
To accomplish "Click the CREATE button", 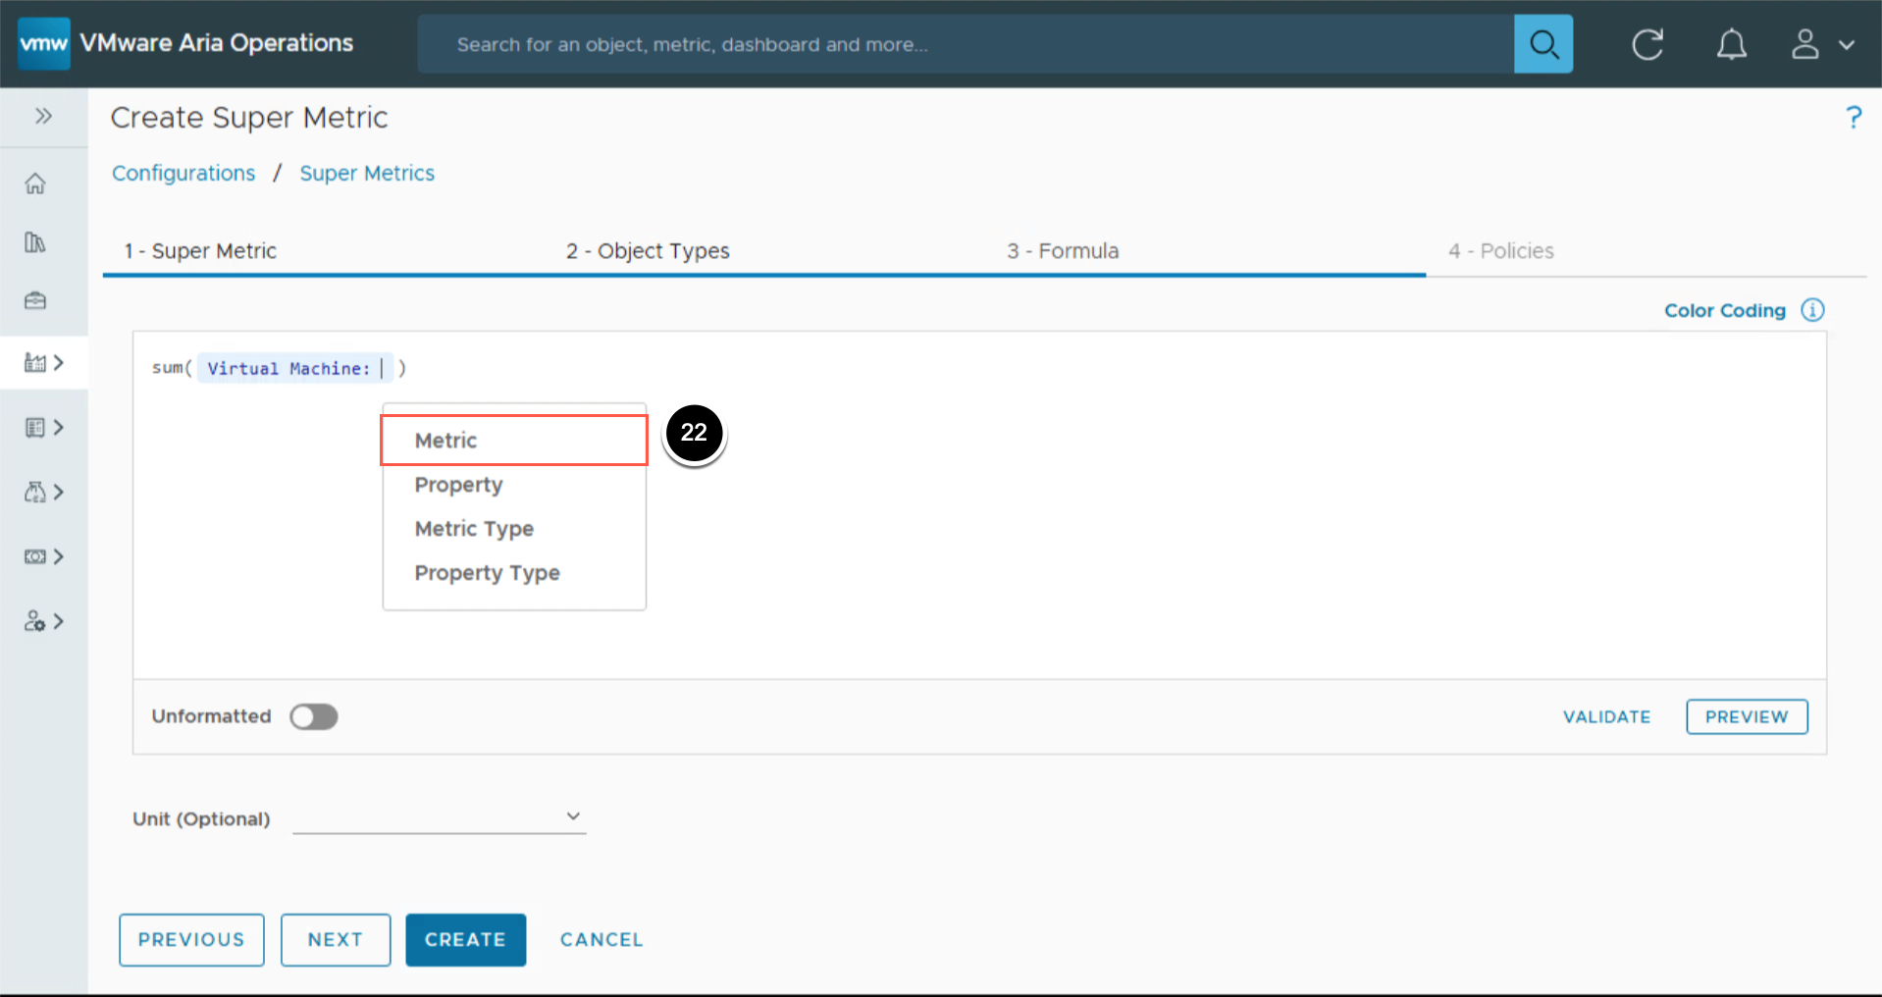I will [x=465, y=939].
